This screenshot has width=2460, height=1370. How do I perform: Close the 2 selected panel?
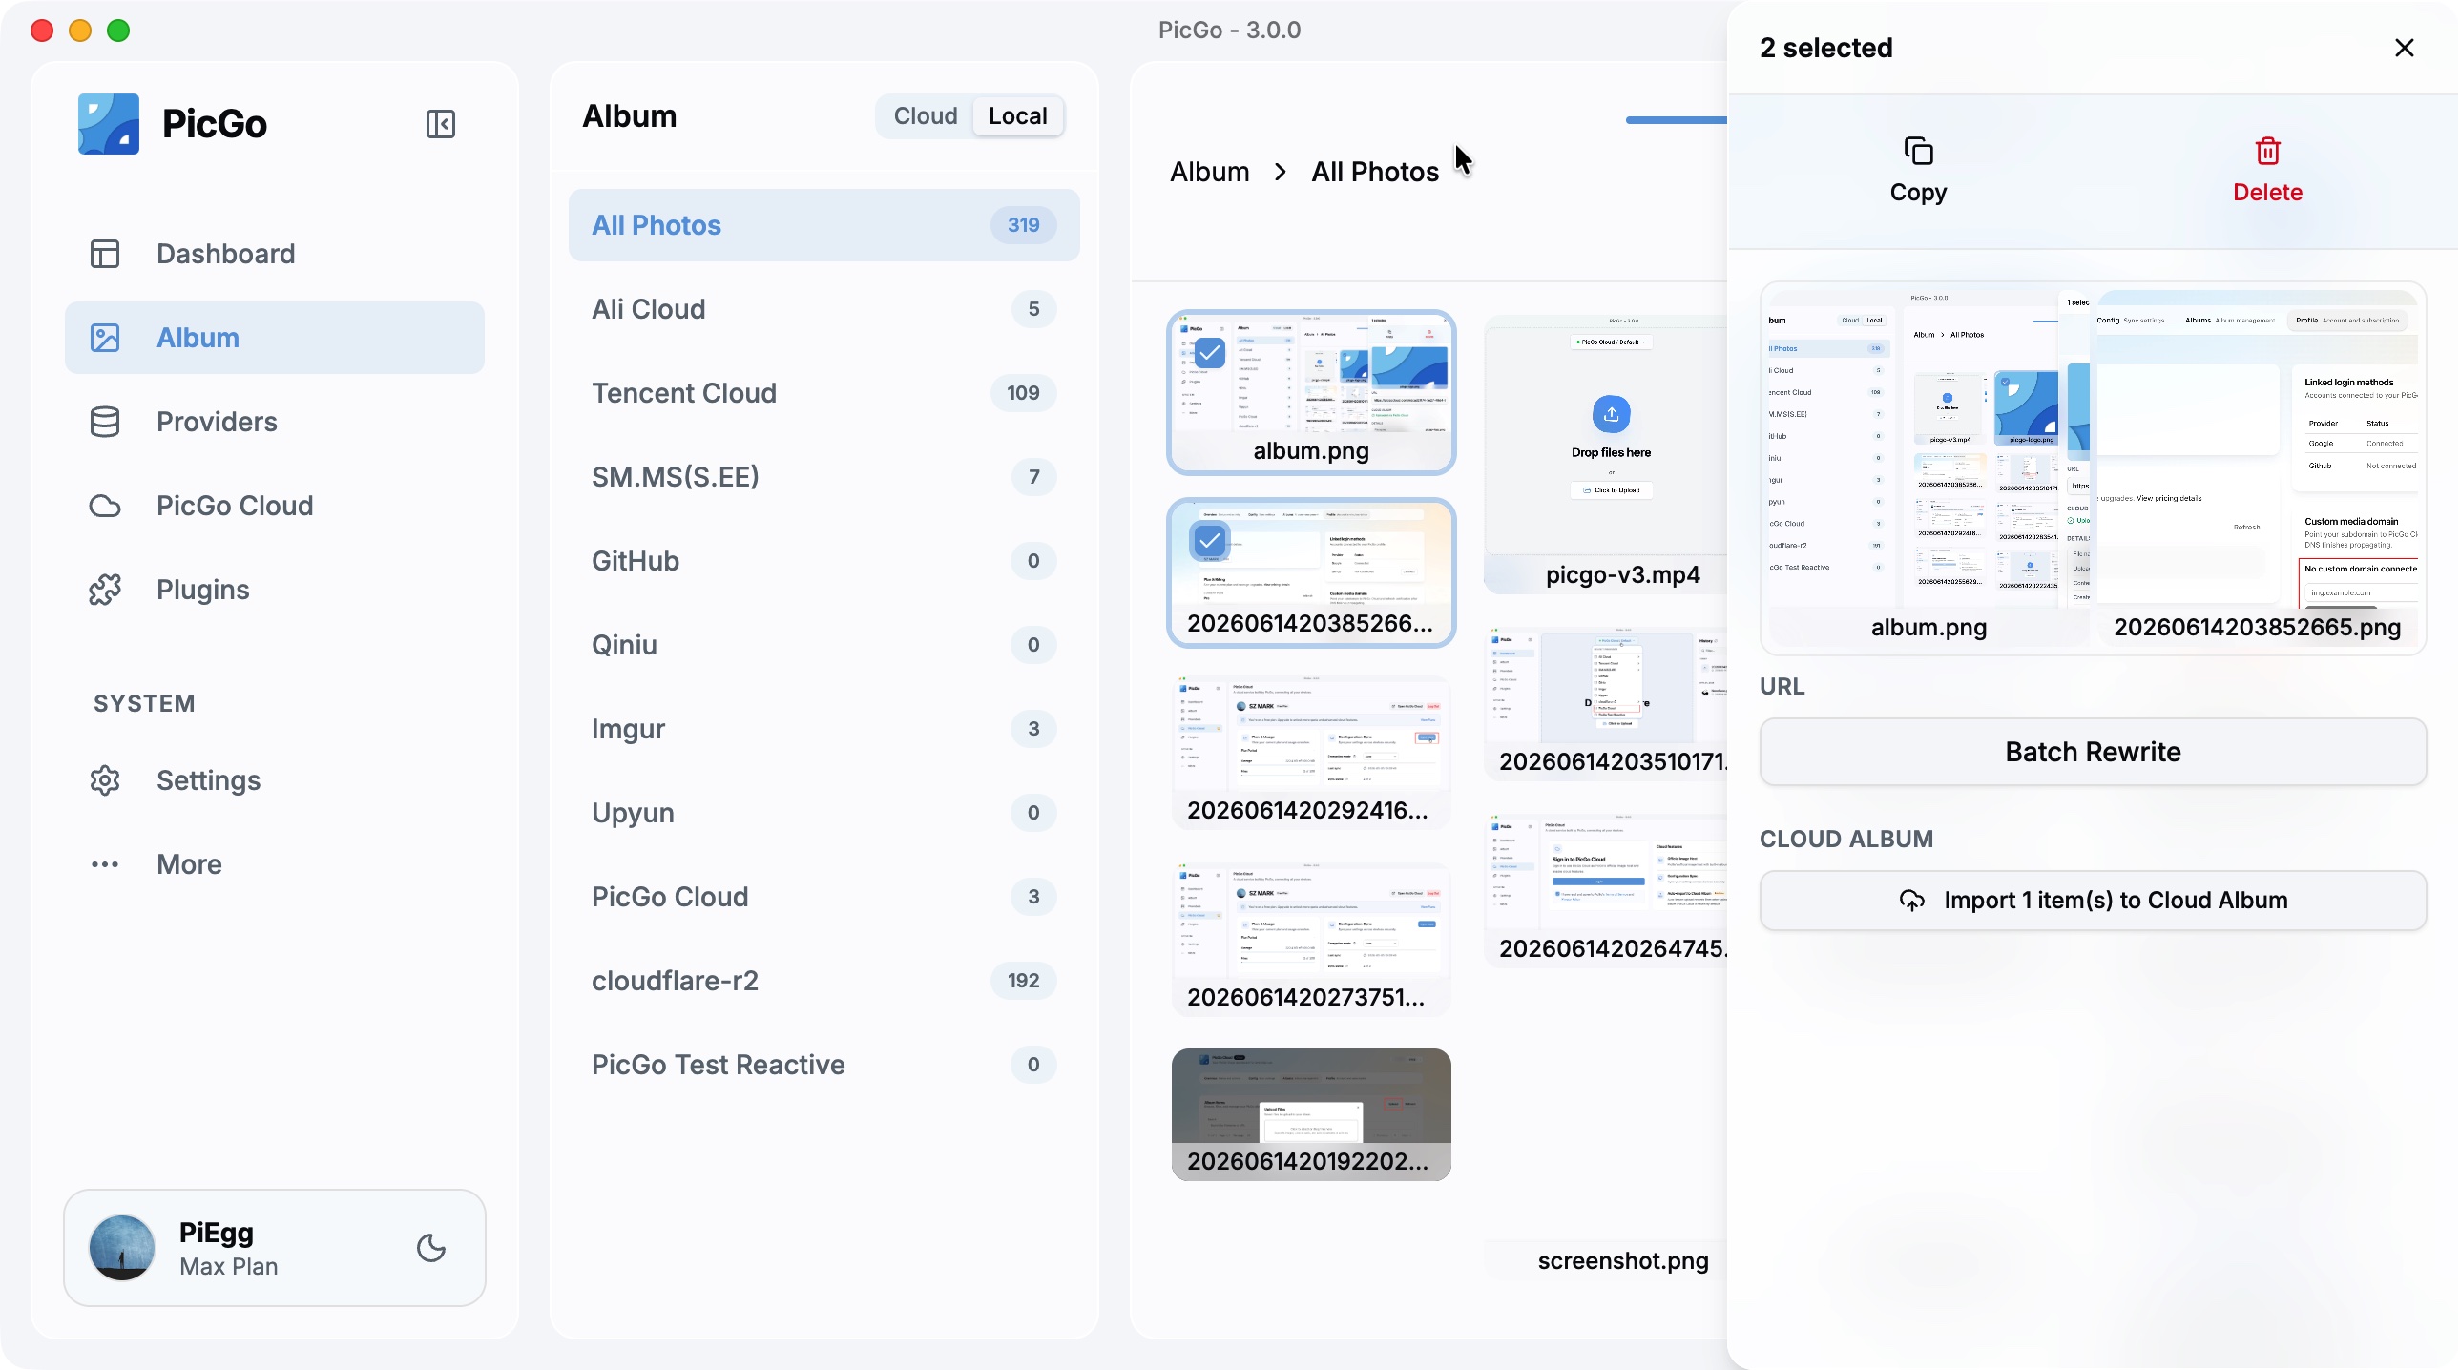click(x=2405, y=48)
